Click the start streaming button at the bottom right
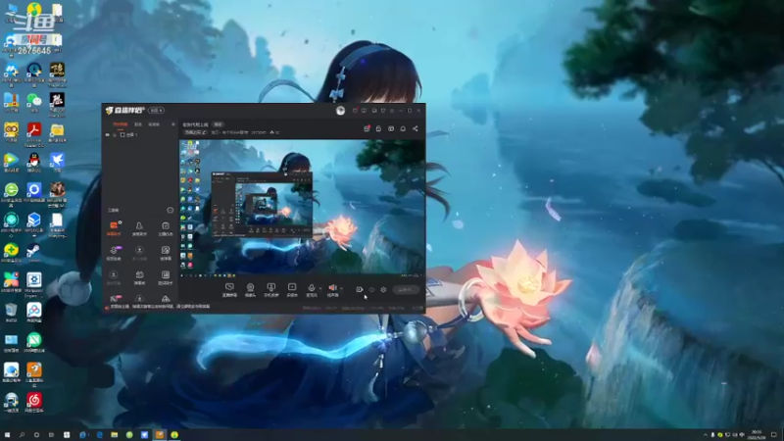 tap(406, 289)
